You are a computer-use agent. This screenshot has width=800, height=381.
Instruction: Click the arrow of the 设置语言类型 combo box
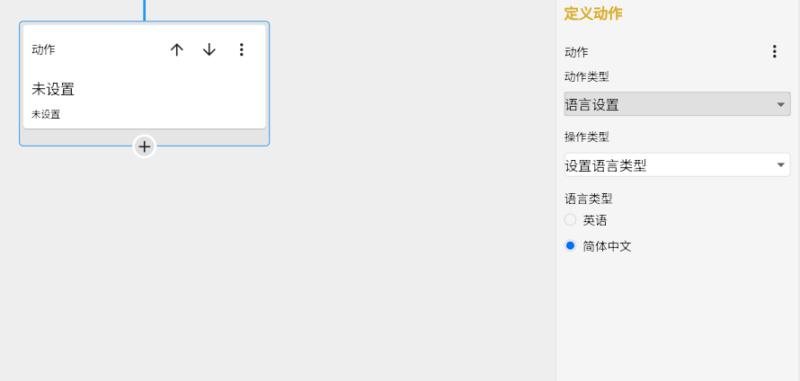coord(780,165)
